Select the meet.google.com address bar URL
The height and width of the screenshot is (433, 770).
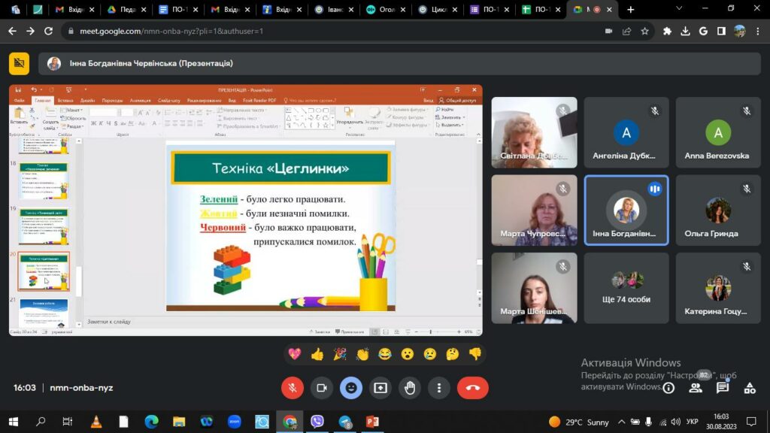171,31
